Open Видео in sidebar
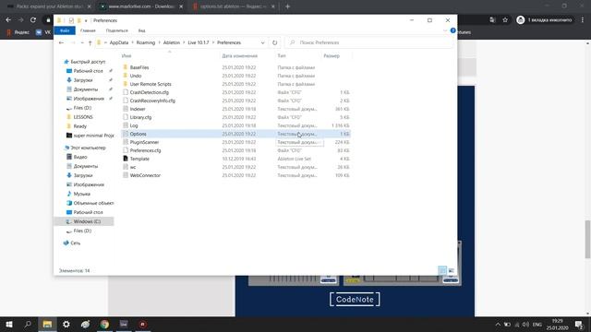 80,157
